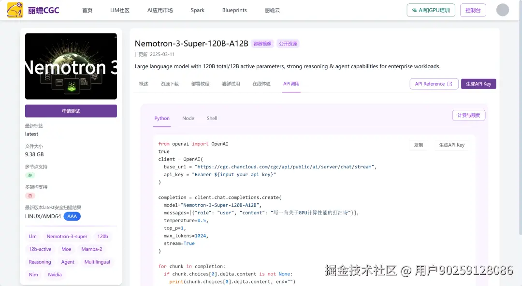Click the Reasoning tag
The height and width of the screenshot is (286, 522).
[x=40, y=262]
